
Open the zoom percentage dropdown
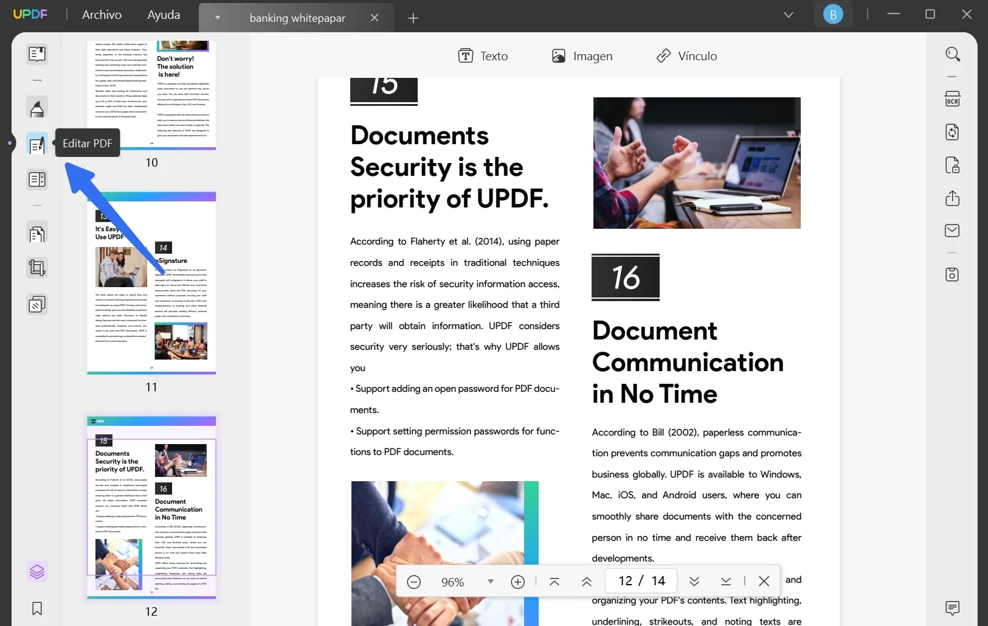pos(490,582)
